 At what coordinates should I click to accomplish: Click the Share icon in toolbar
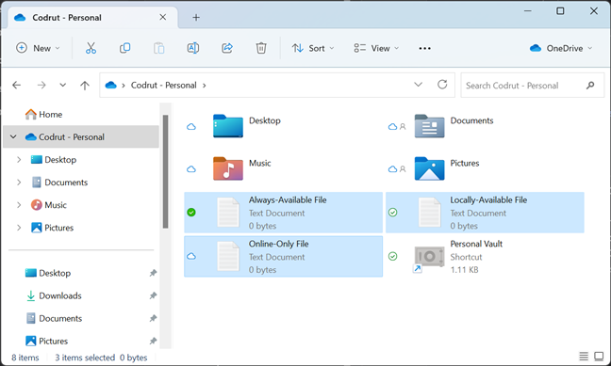(227, 48)
